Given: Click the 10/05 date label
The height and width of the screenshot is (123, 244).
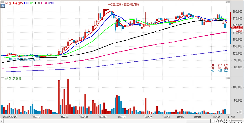Looking at the screenshot, I should pyautogui.click(x=180, y=117).
